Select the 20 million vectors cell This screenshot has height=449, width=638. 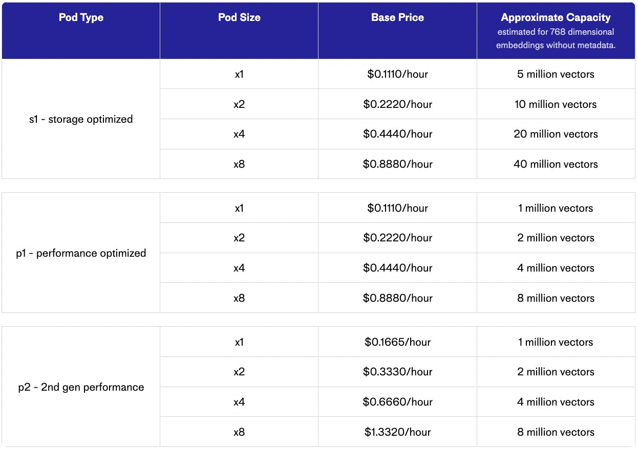[556, 134]
